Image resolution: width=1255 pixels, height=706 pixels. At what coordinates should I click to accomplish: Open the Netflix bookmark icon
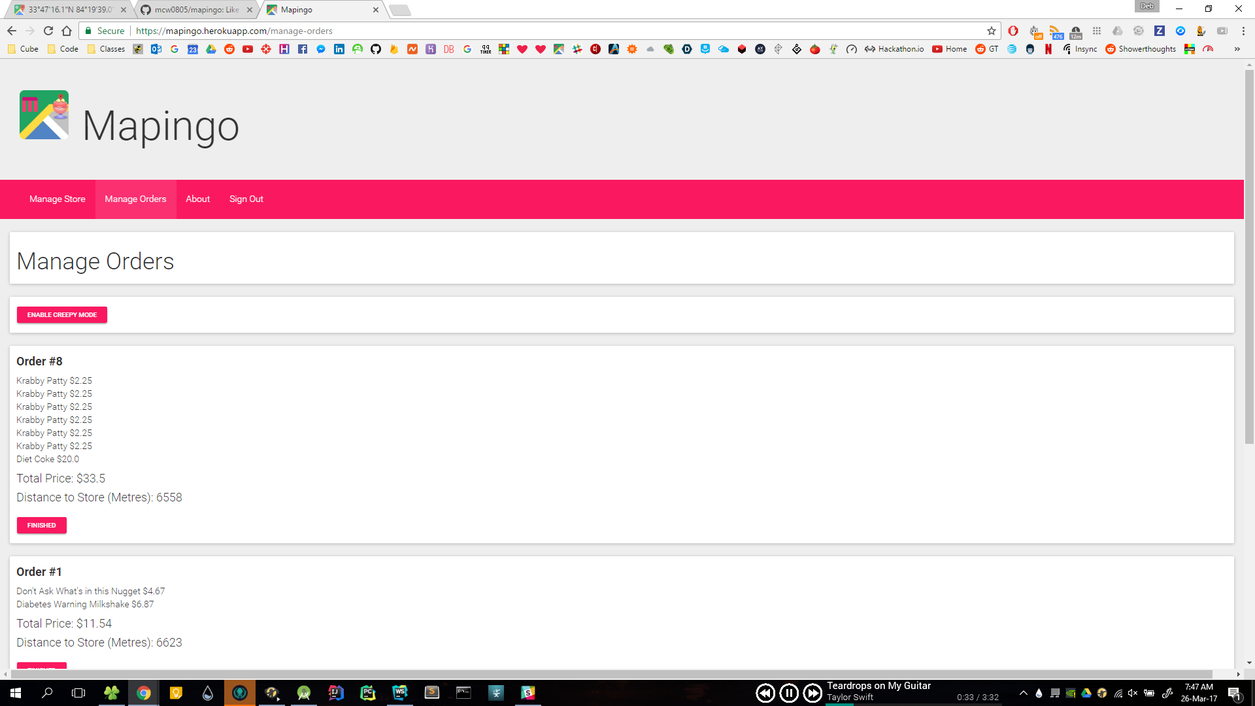pos(1048,49)
